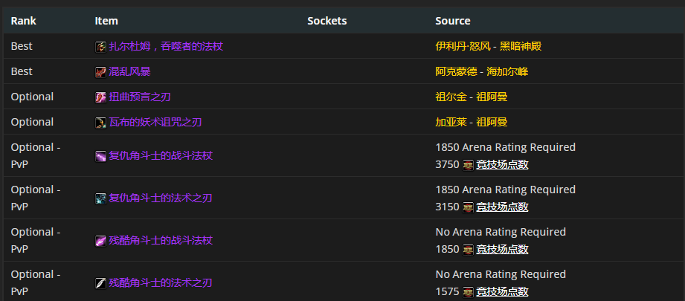Click the 复仇角斗士的法术之刃 item icon
This screenshot has height=301, width=685.
pyautogui.click(x=100, y=198)
